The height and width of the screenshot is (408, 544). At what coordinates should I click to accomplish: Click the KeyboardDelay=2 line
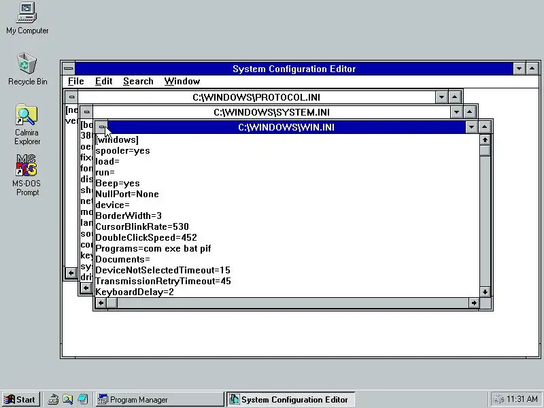pyautogui.click(x=135, y=292)
